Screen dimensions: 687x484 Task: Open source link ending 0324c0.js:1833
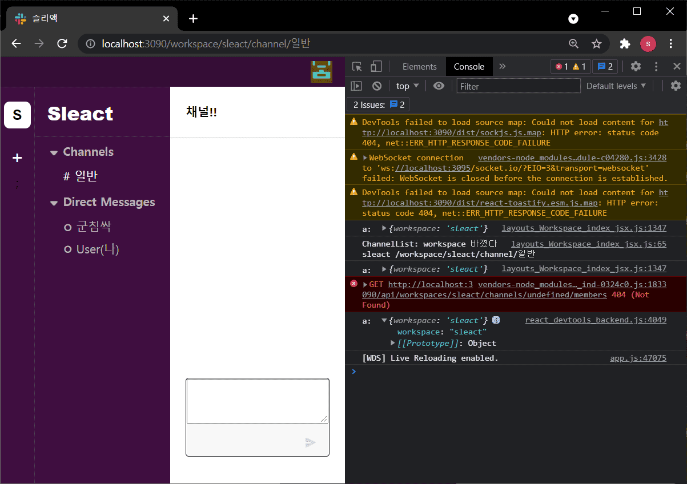[572, 284]
